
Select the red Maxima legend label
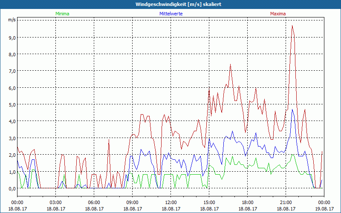tap(278, 14)
